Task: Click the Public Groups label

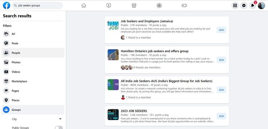Action: (20, 128)
